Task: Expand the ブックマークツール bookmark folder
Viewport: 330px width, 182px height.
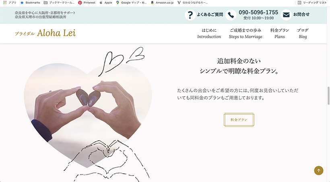Action: tap(59, 2)
